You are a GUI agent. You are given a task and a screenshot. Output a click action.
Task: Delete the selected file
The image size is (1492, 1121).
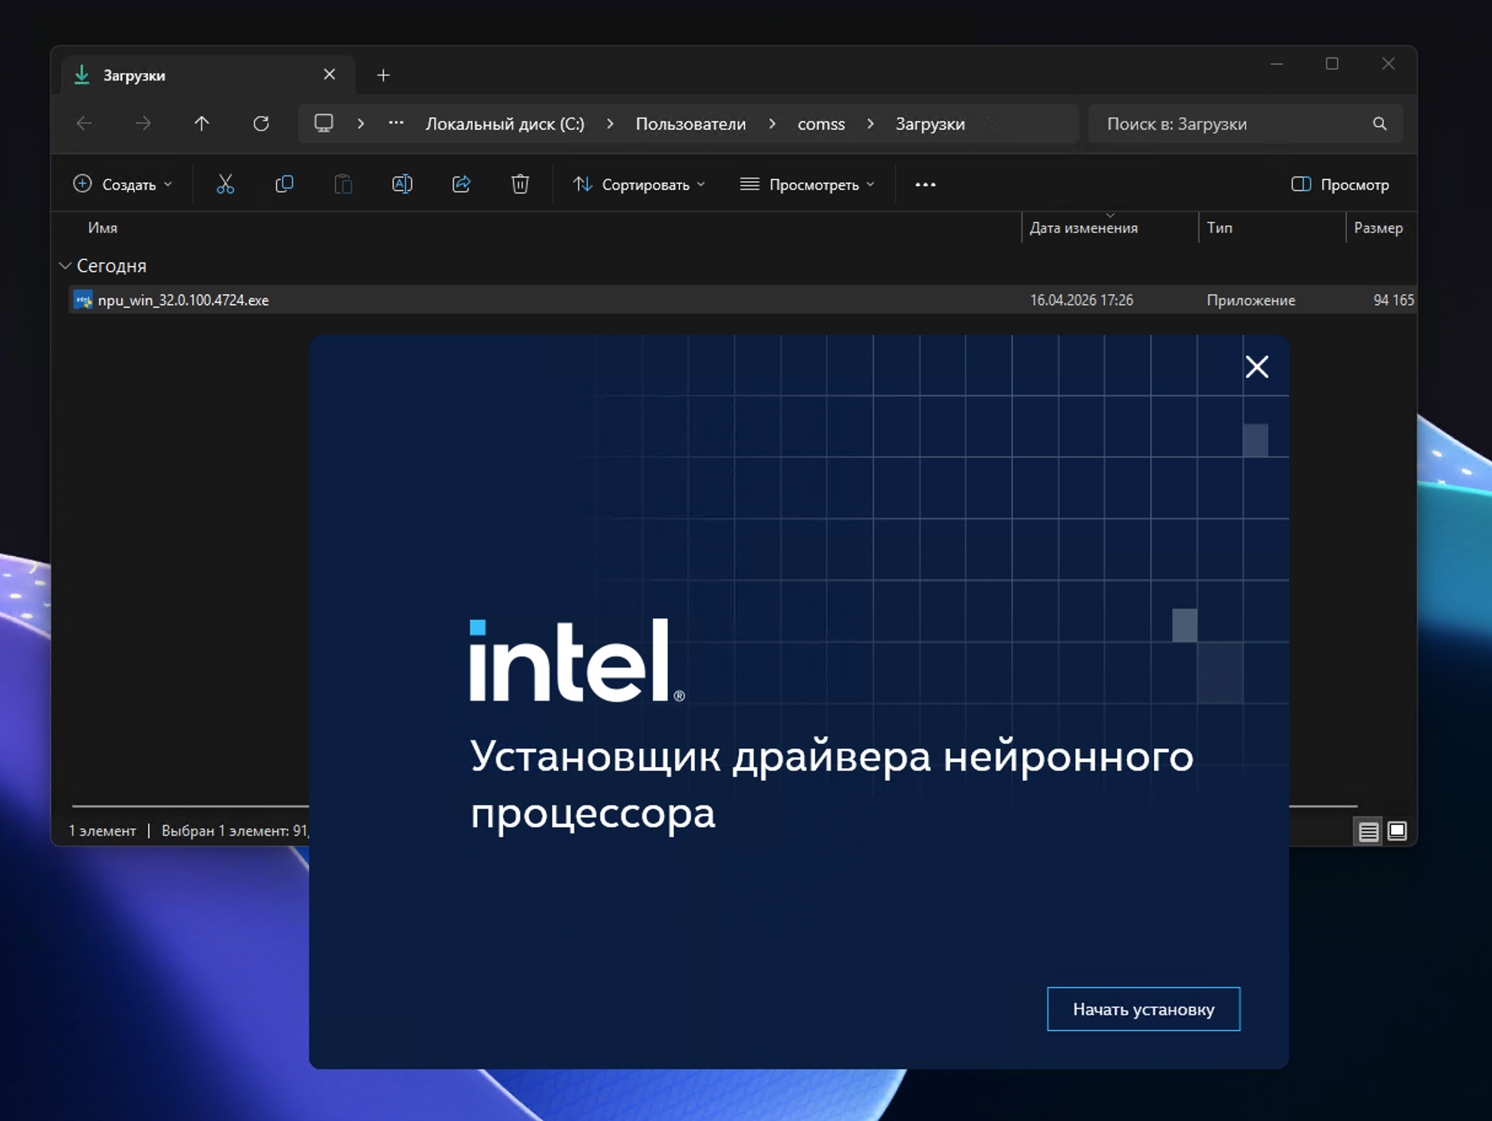tap(520, 184)
